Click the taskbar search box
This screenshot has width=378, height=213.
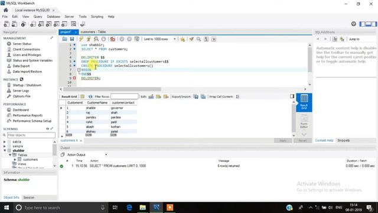[60, 208]
